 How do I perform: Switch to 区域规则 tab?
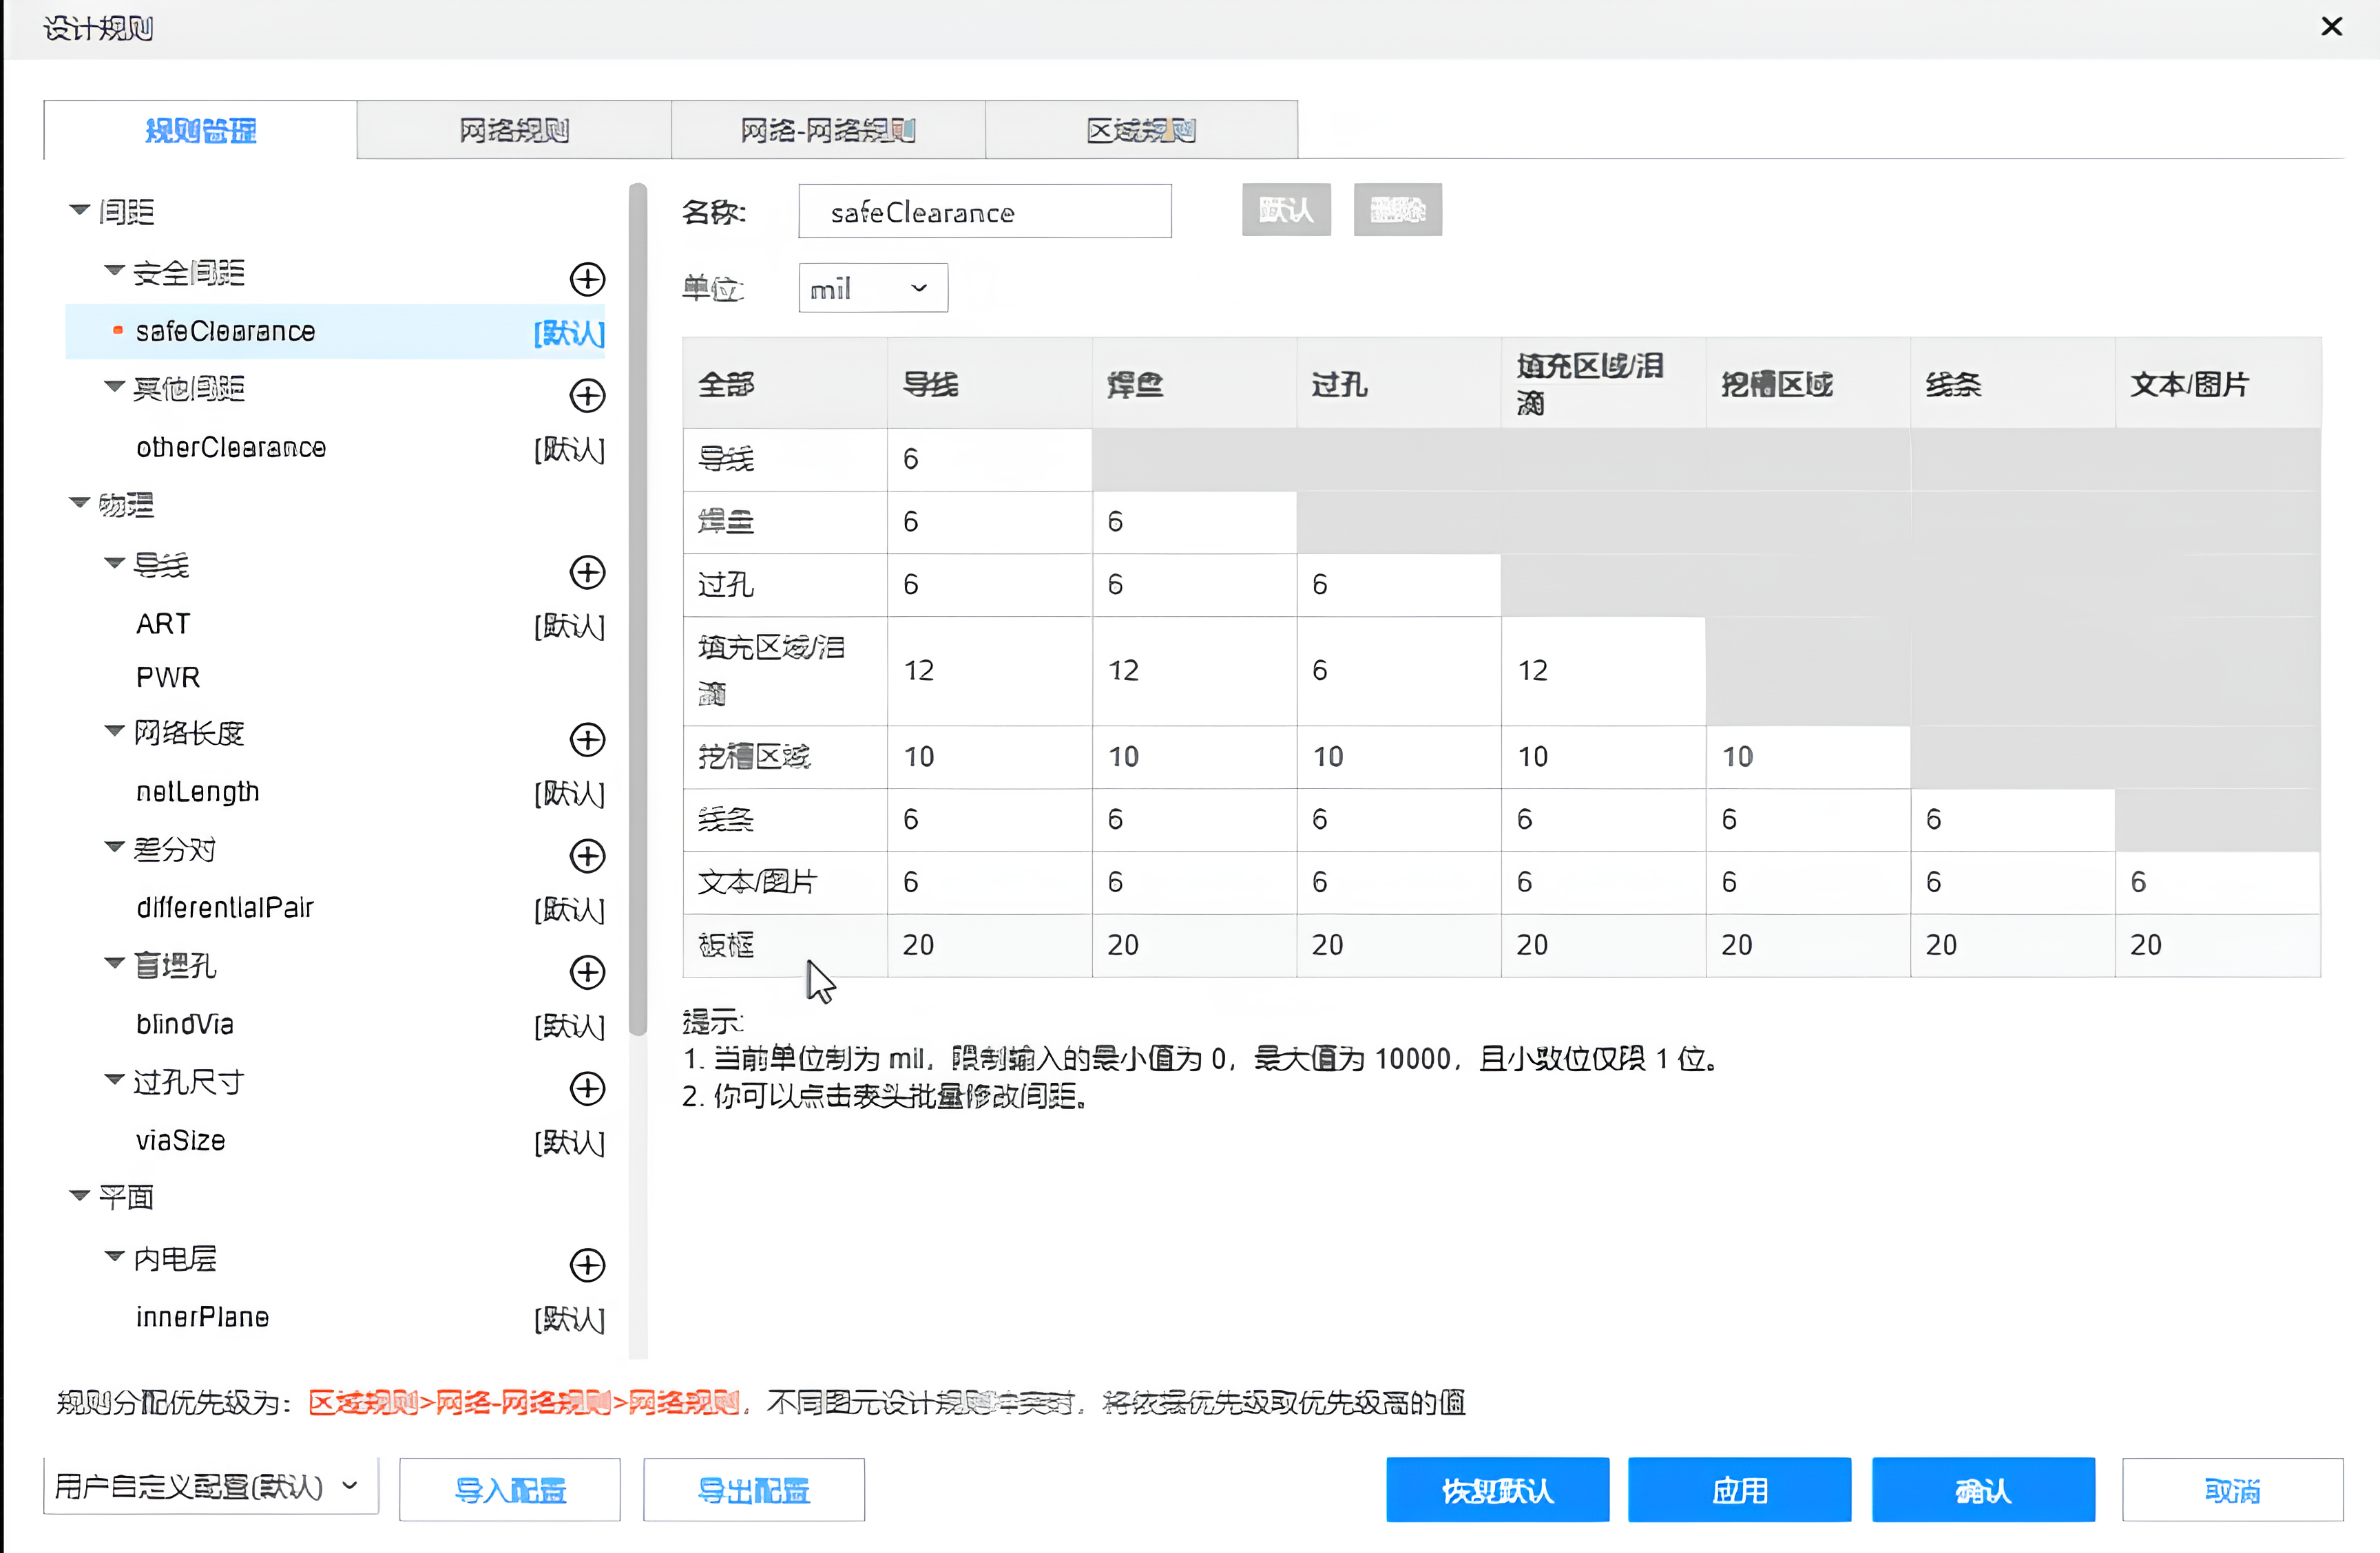1141,130
